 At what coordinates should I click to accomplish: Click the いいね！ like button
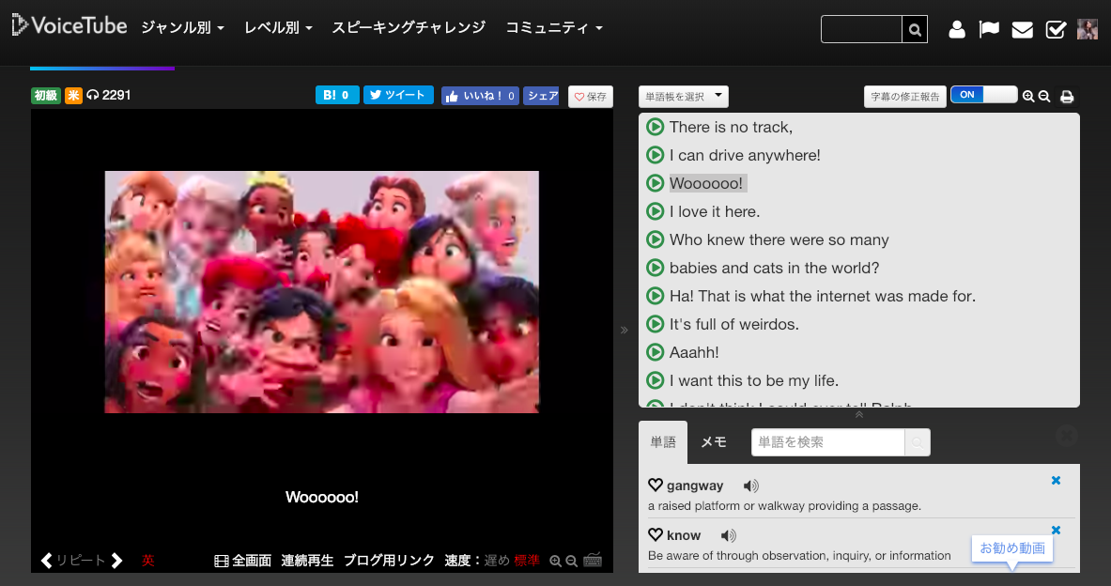[480, 96]
